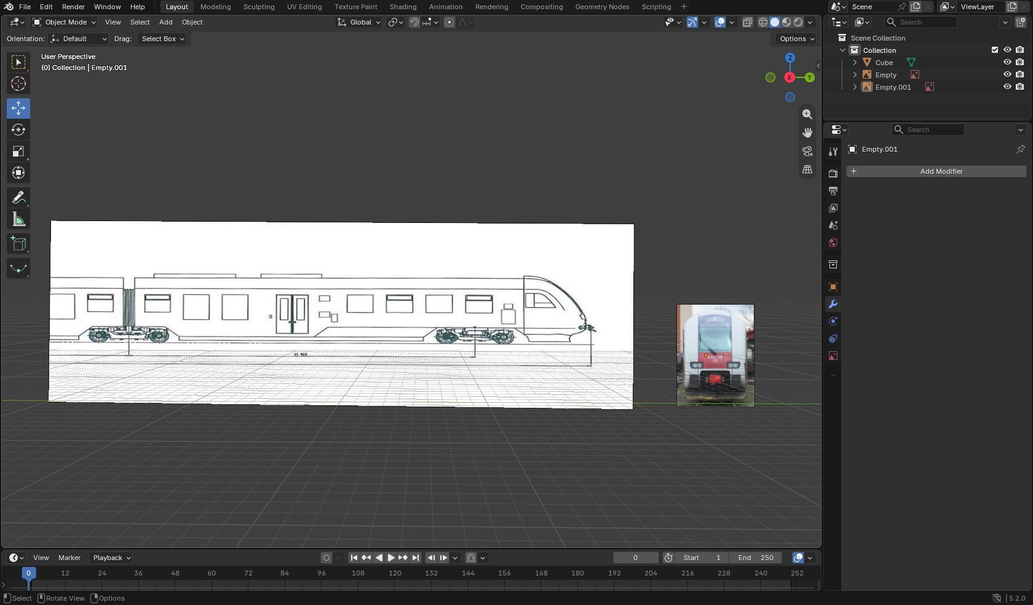
Task: Play the animation forward
Action: 390,558
